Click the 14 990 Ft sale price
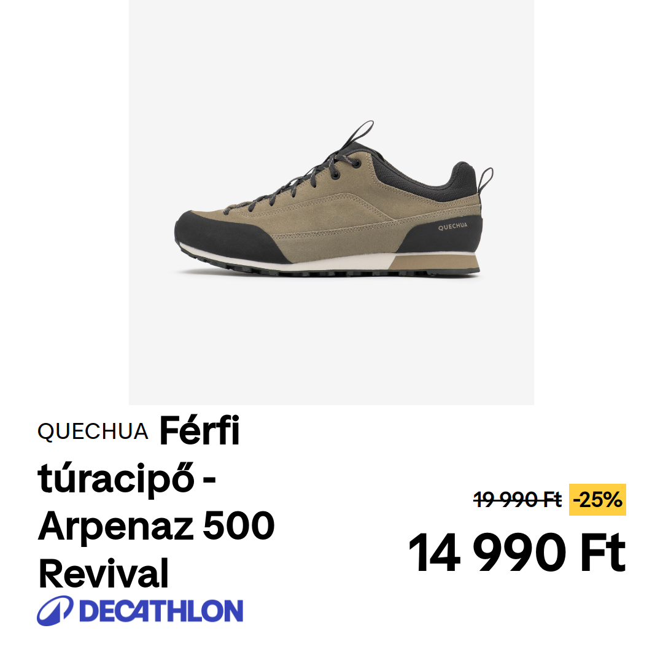The image size is (663, 663). pos(517,552)
